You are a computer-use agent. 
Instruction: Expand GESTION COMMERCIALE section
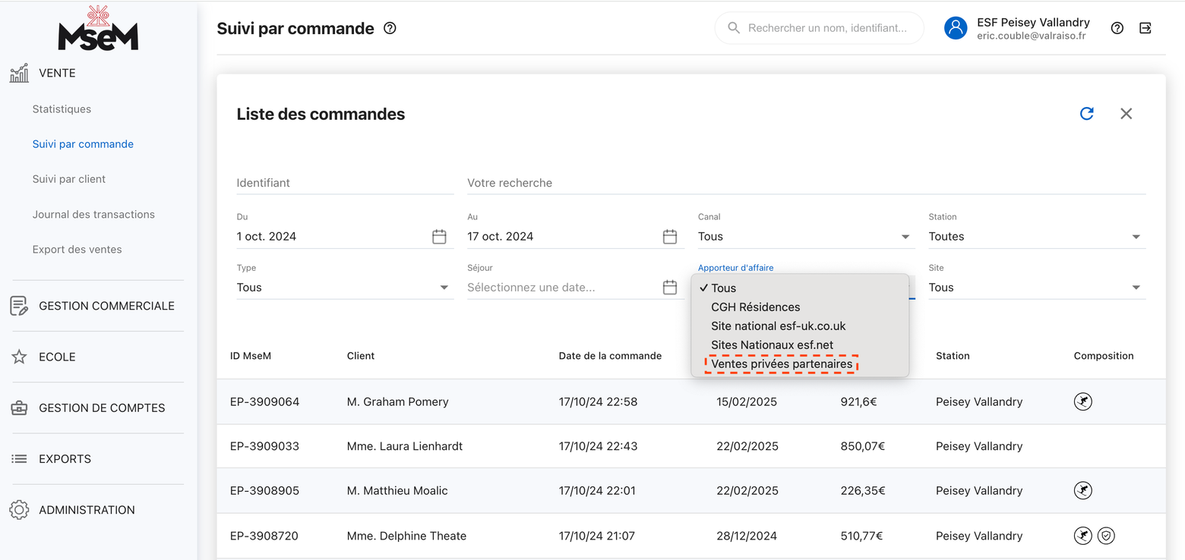[x=106, y=306]
